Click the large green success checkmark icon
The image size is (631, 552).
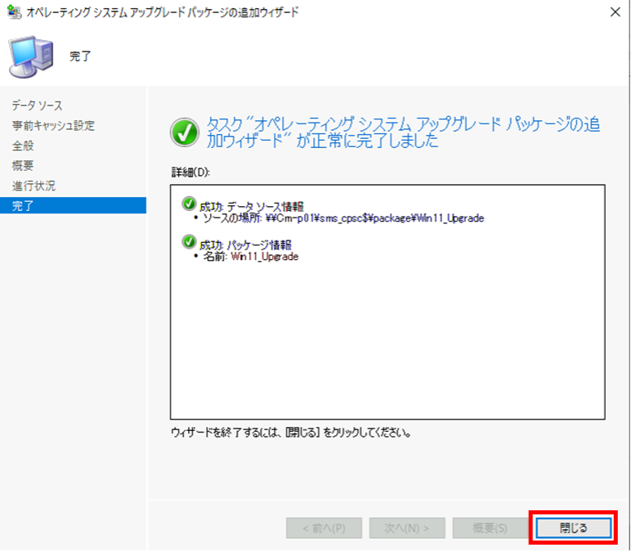pyautogui.click(x=185, y=132)
